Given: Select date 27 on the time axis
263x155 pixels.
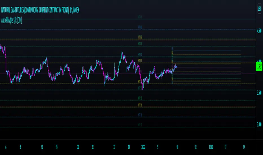Looking at the screenshot, I should (x=114, y=147).
